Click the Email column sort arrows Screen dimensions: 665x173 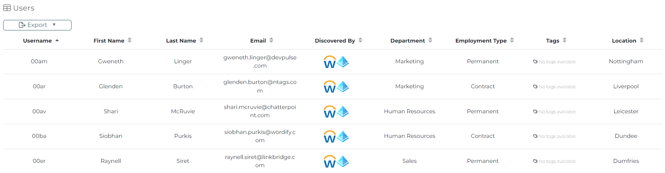click(x=271, y=40)
